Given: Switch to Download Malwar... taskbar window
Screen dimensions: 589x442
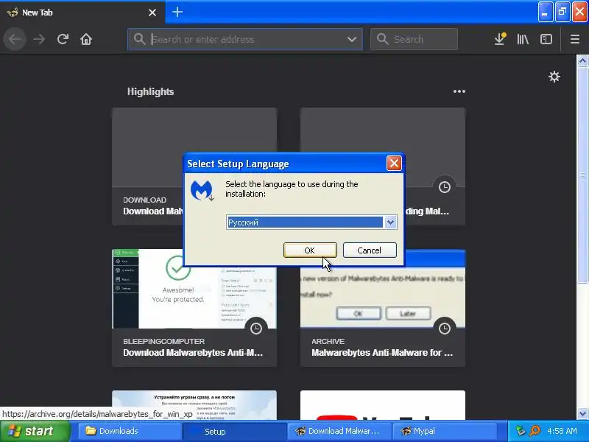Looking at the screenshot, I should click(339, 431).
